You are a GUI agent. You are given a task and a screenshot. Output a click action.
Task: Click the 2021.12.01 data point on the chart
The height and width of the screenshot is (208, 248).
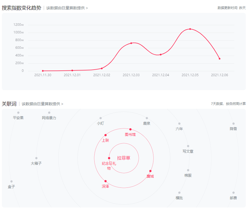click(x=72, y=70)
